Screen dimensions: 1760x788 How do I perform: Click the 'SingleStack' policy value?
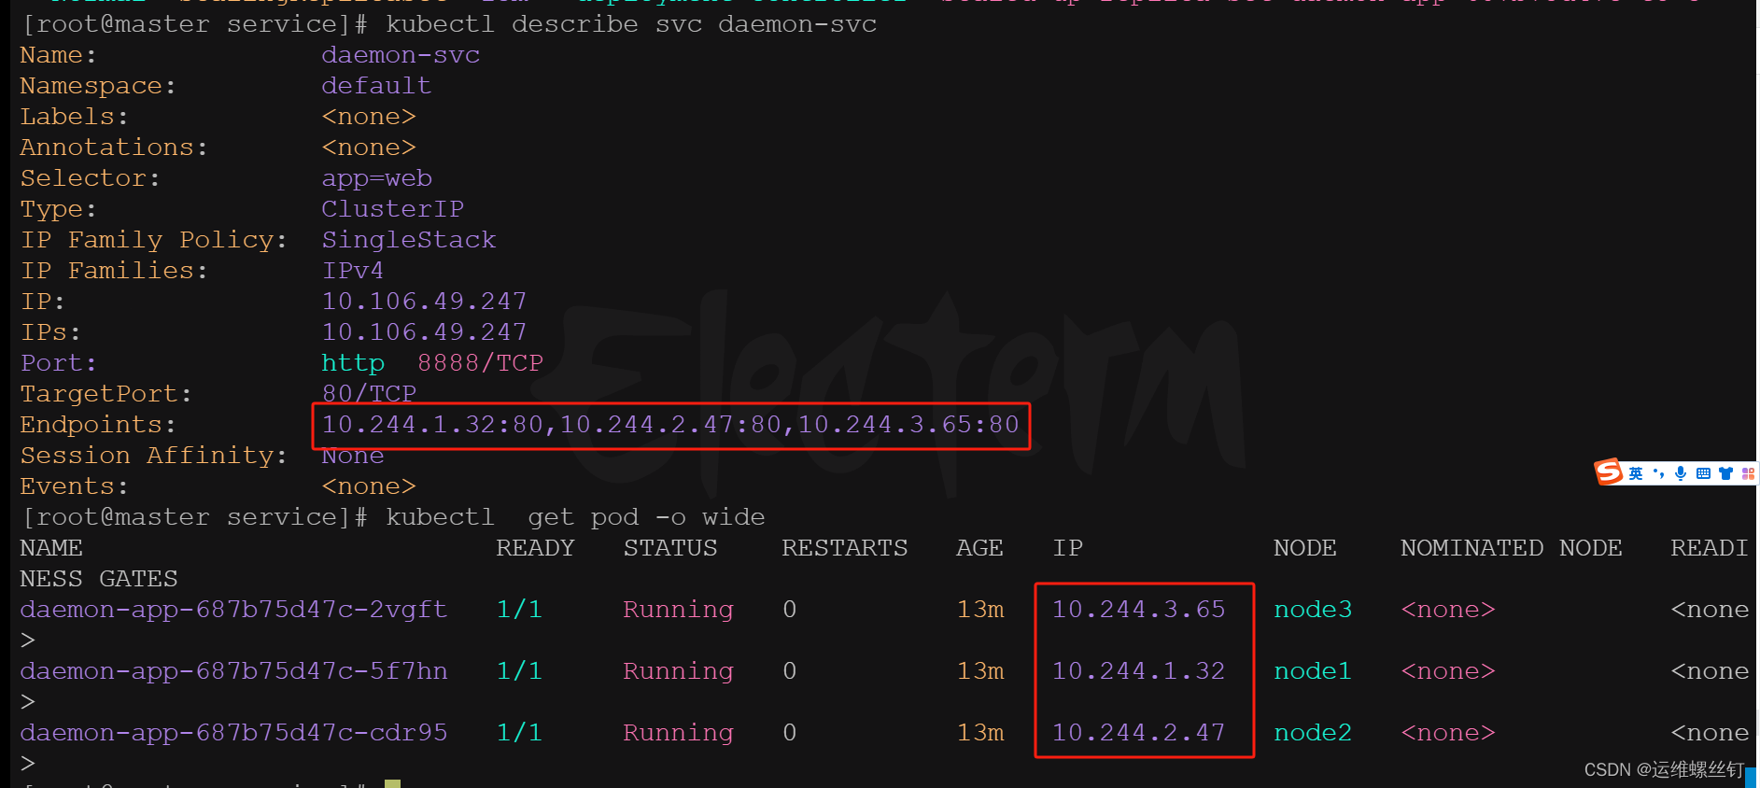(408, 240)
